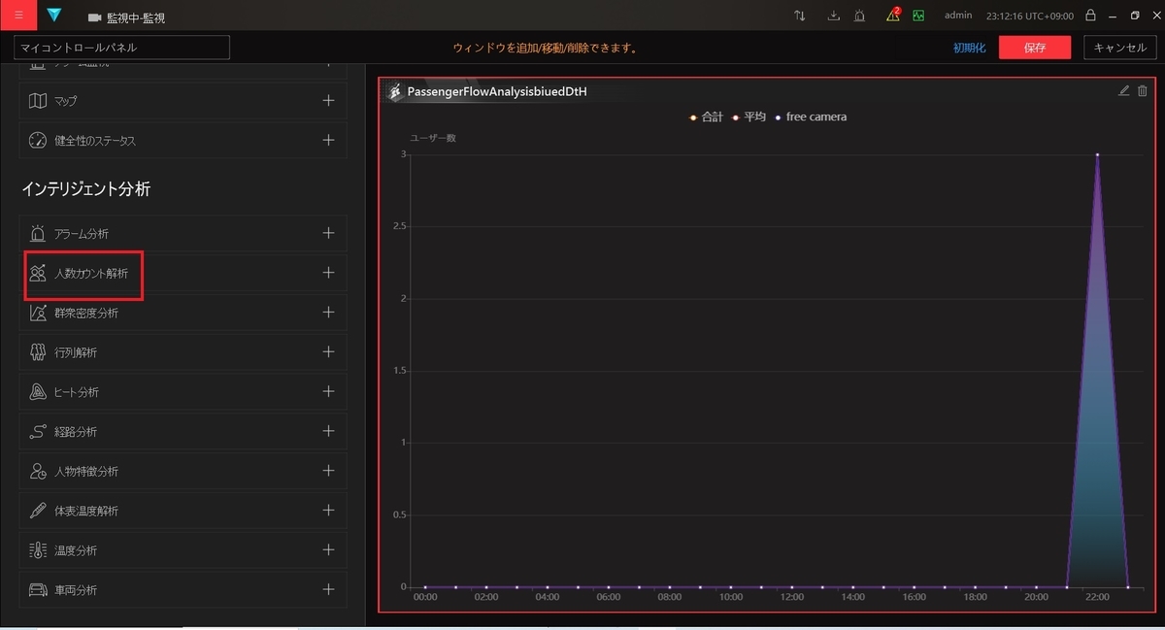Add the マップ widget with its plus

pyautogui.click(x=328, y=100)
